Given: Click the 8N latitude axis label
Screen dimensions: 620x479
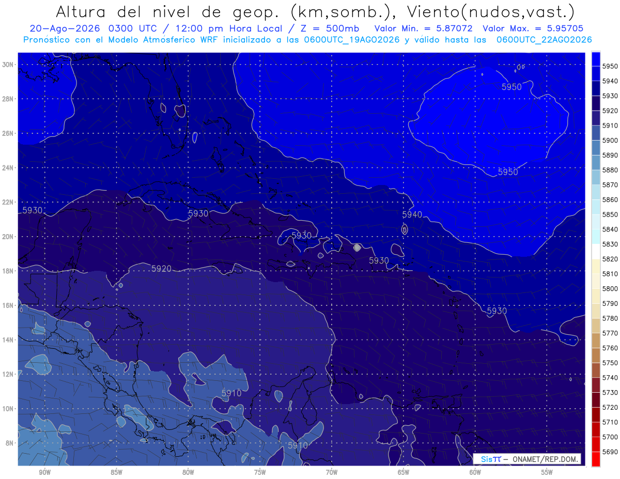Looking at the screenshot, I should point(10,443).
